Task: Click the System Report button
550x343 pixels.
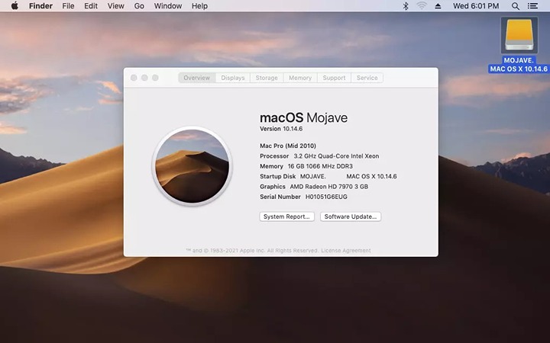Action: [x=286, y=216]
